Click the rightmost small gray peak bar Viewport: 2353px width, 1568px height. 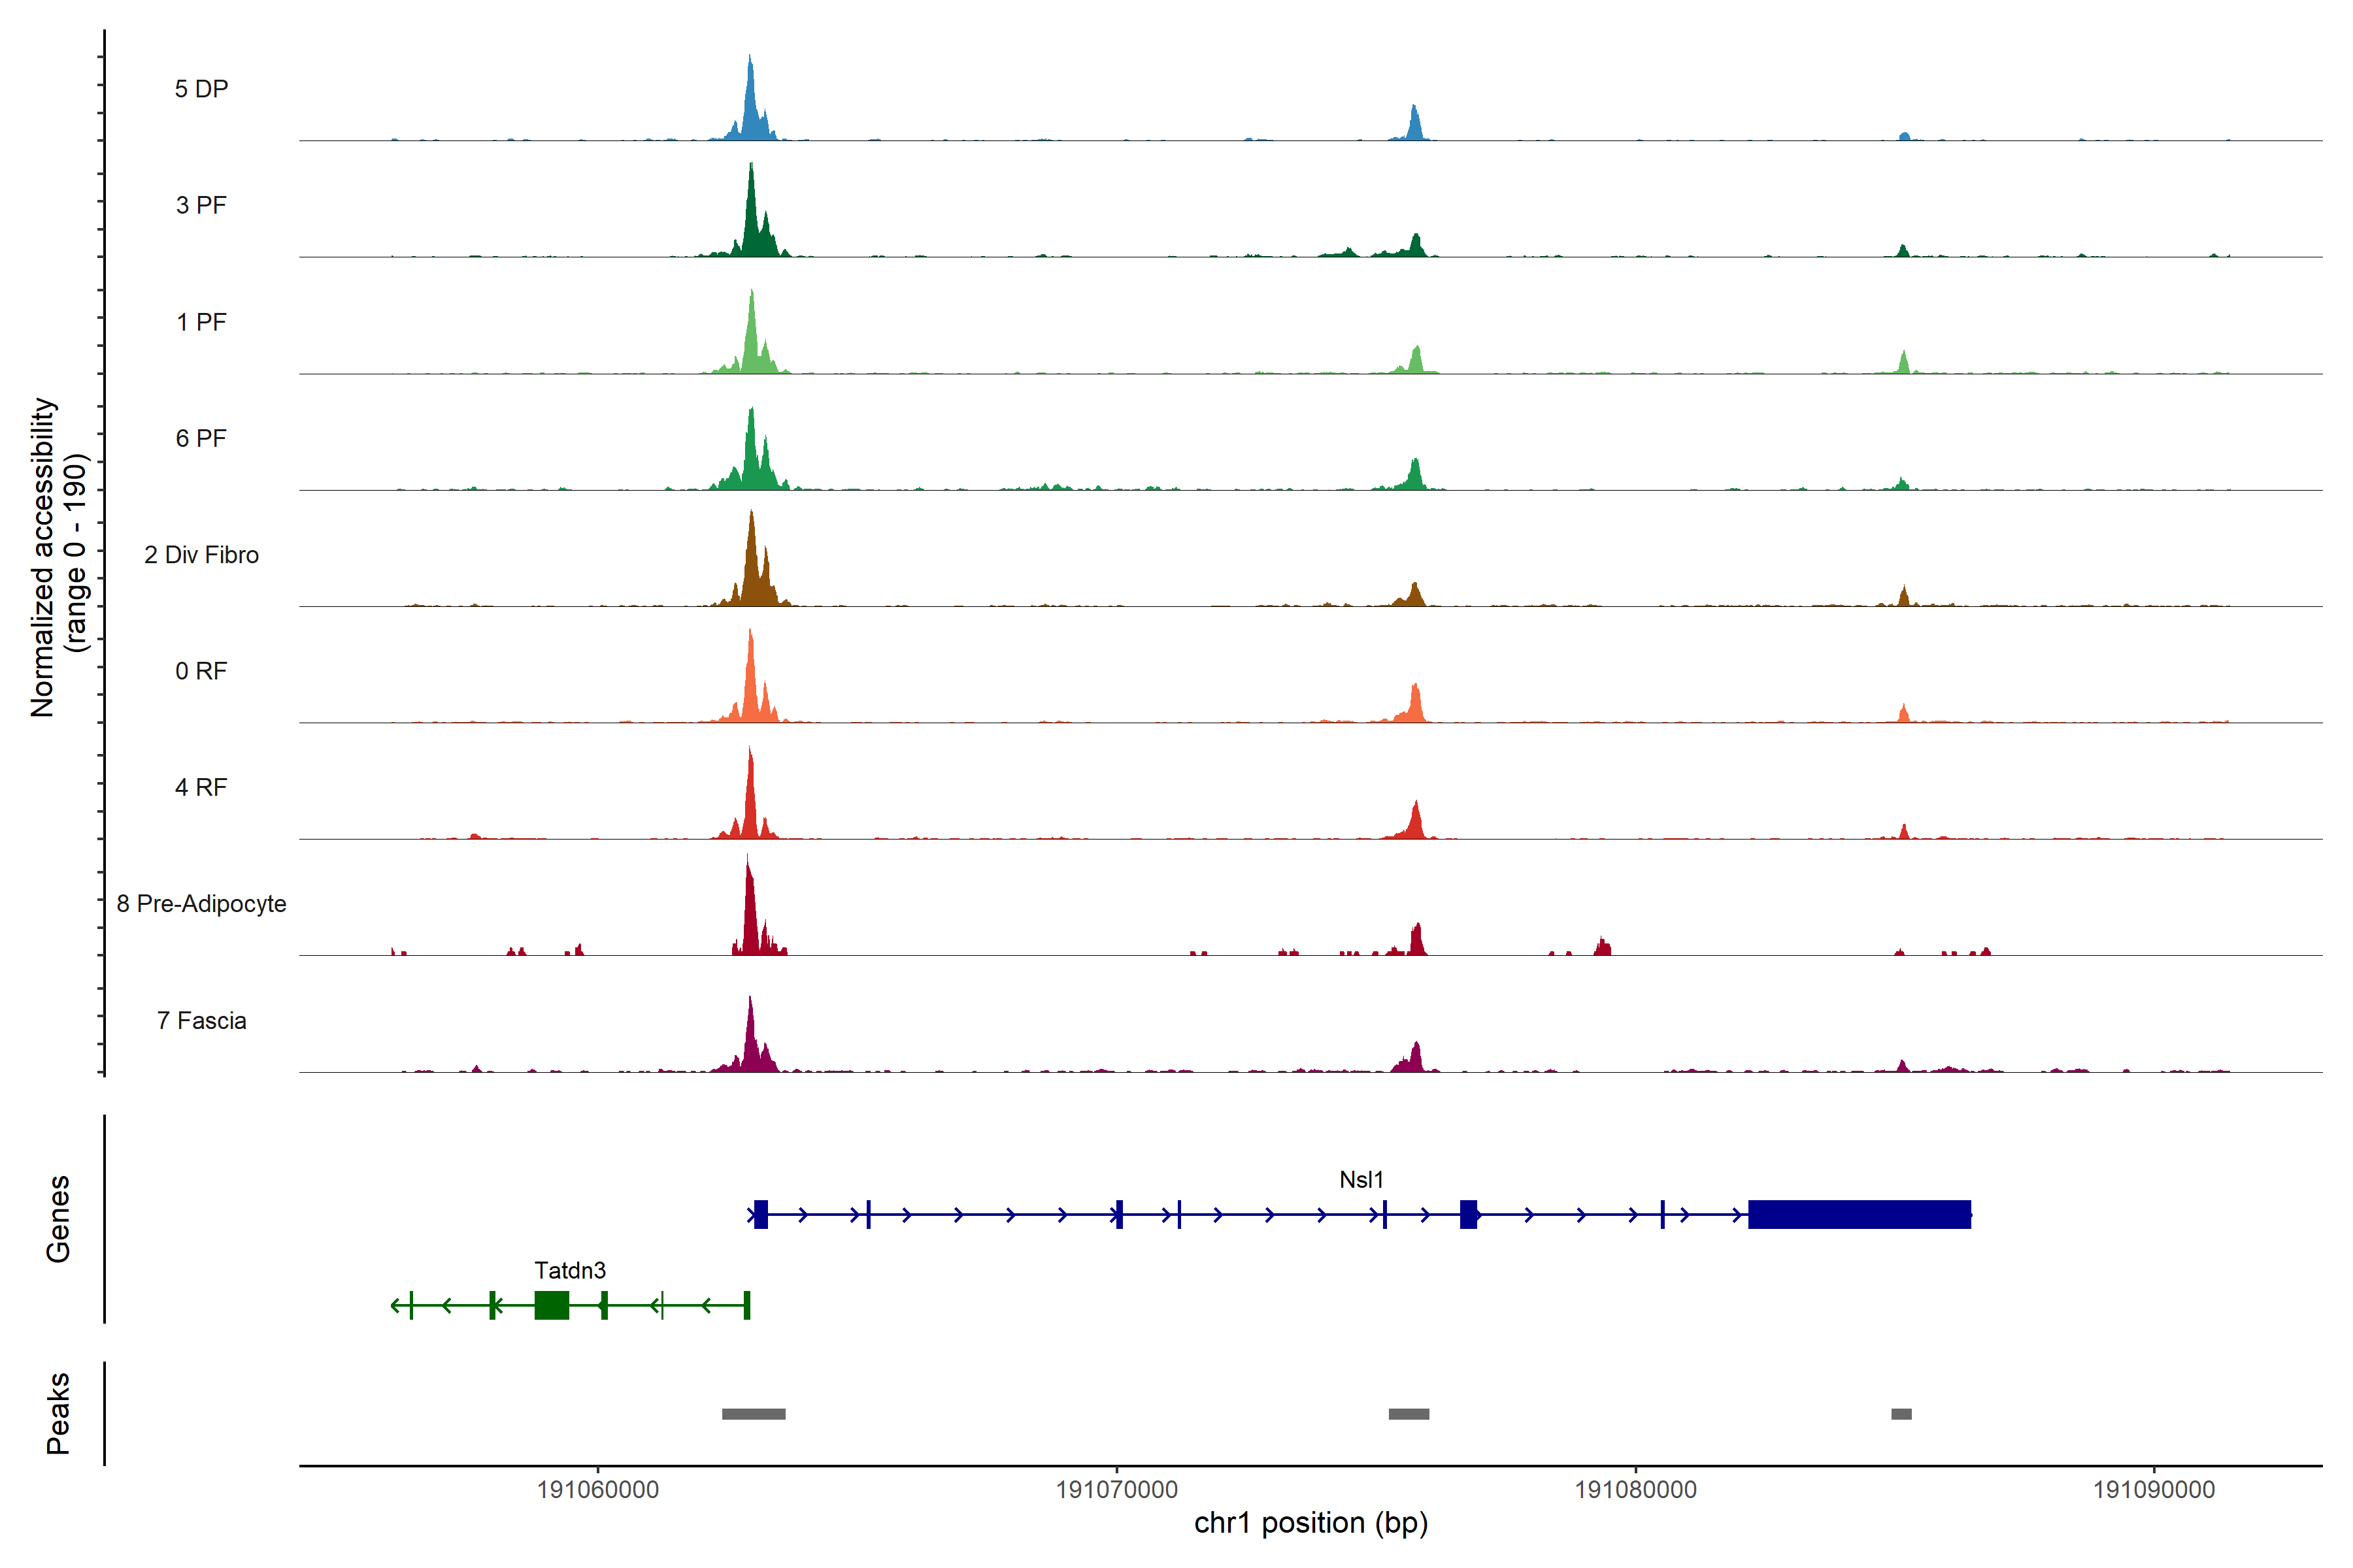click(x=1901, y=1414)
